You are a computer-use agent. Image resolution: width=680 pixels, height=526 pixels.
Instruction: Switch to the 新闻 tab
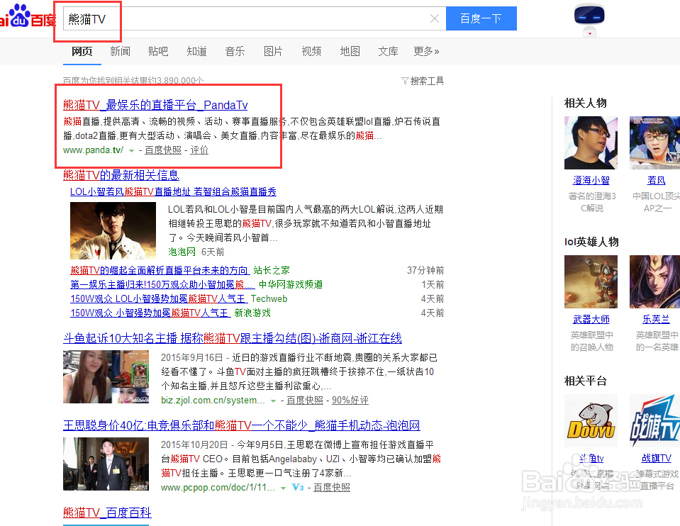pos(120,52)
